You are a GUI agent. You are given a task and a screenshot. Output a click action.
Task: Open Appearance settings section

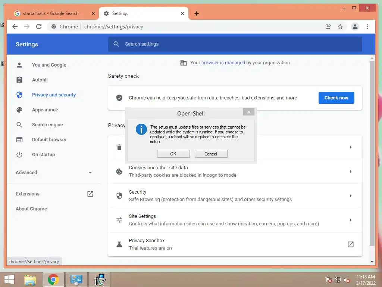tap(45, 110)
